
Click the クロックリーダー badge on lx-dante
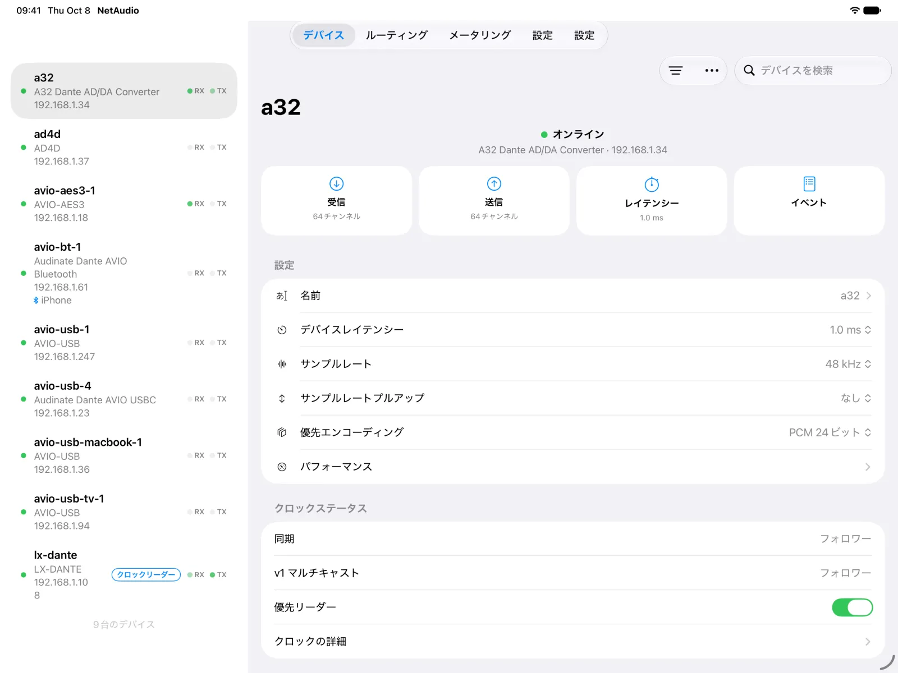tap(146, 575)
